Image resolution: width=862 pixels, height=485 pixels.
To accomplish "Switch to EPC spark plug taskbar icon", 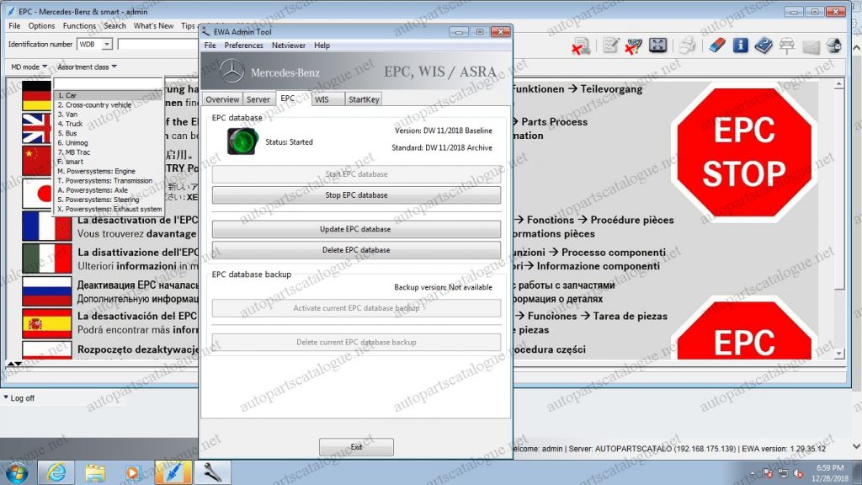I will [173, 472].
